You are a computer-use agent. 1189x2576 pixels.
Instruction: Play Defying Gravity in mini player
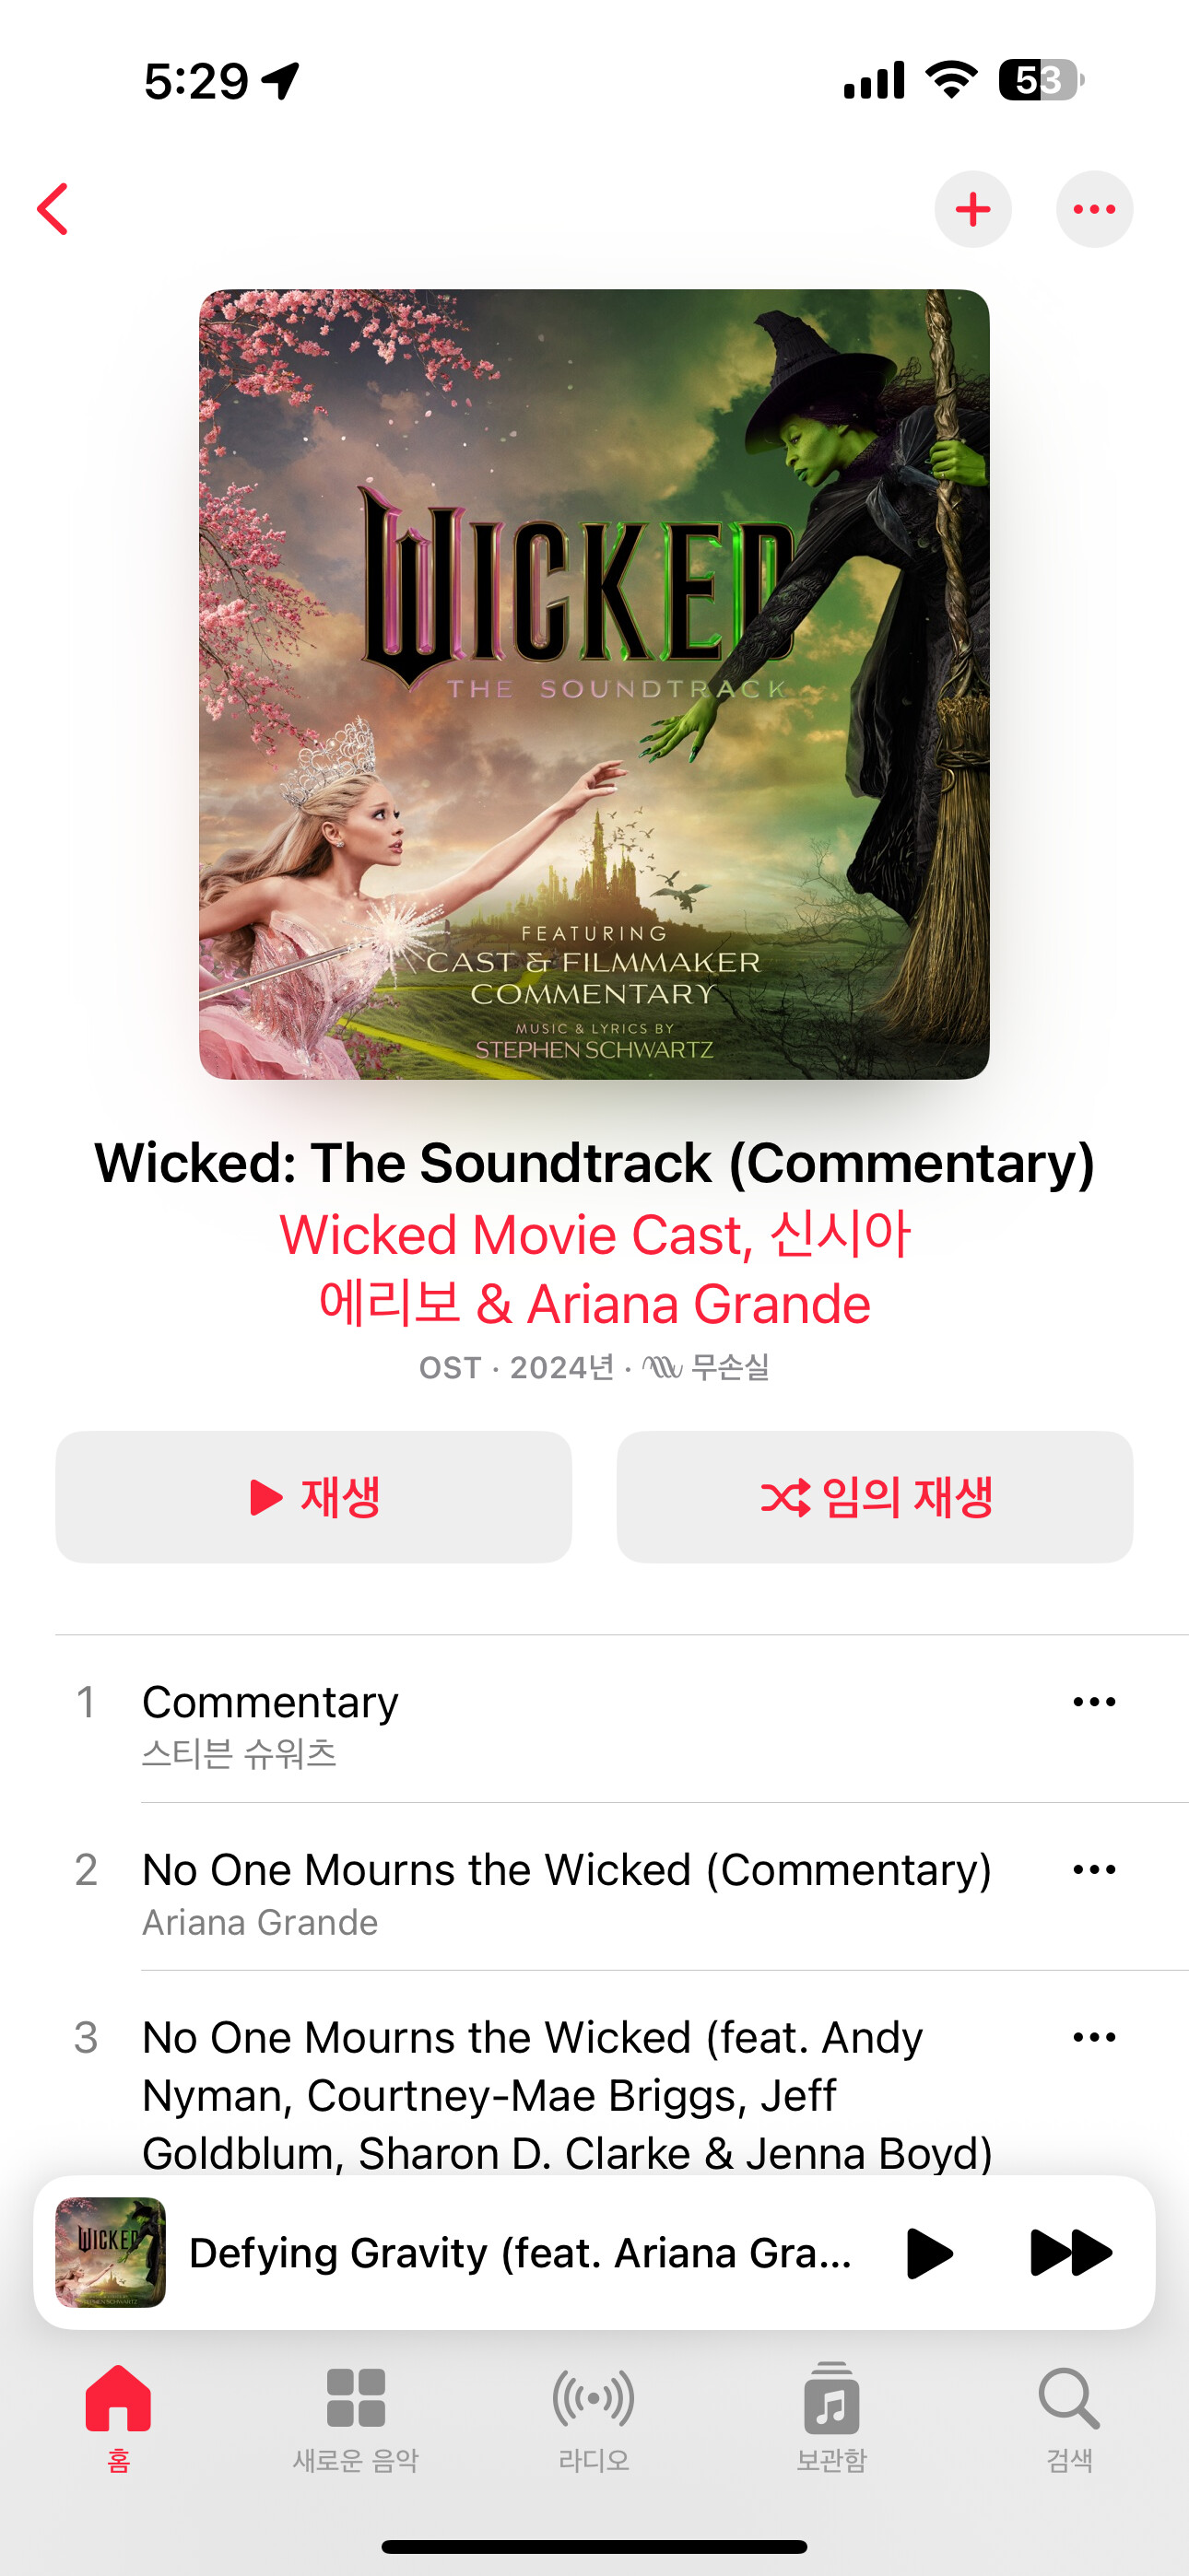[929, 2253]
